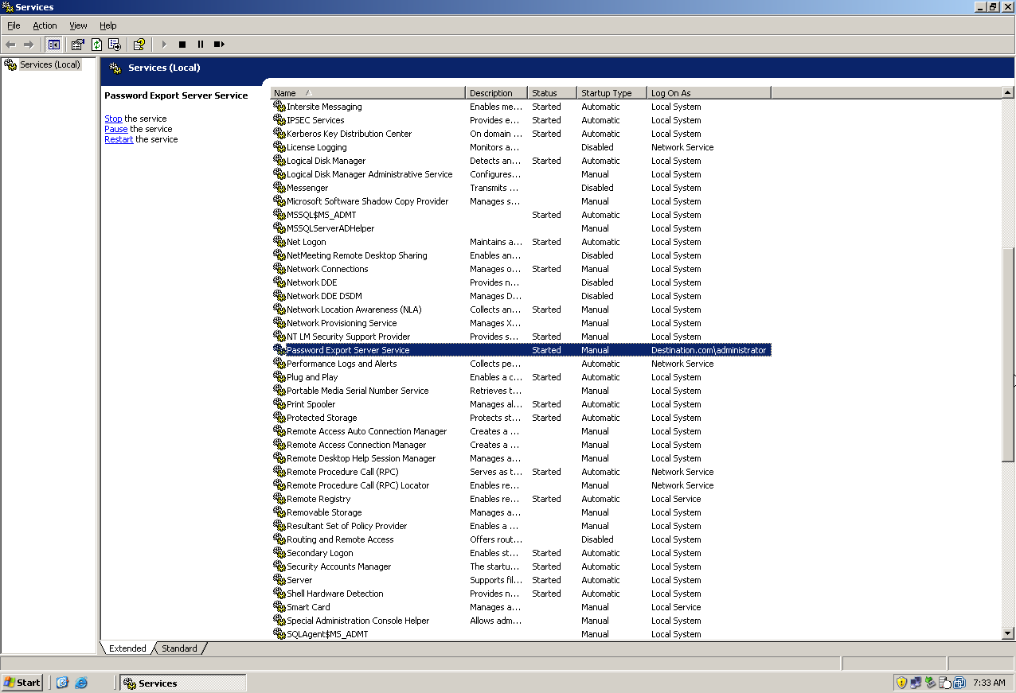
Task: Sort by the Description column header
Action: 498,93
